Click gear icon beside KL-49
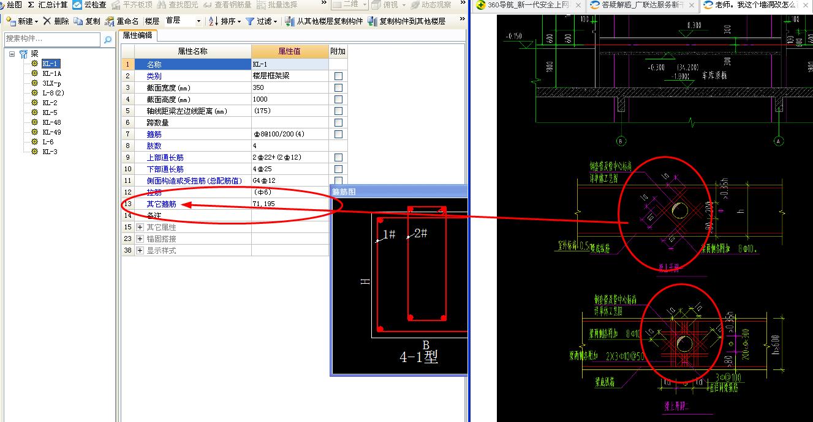This screenshot has height=422, width=813. pos(35,132)
